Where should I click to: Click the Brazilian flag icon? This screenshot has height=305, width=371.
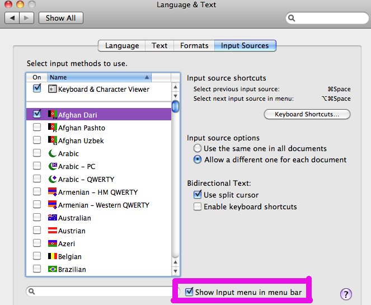(52, 269)
